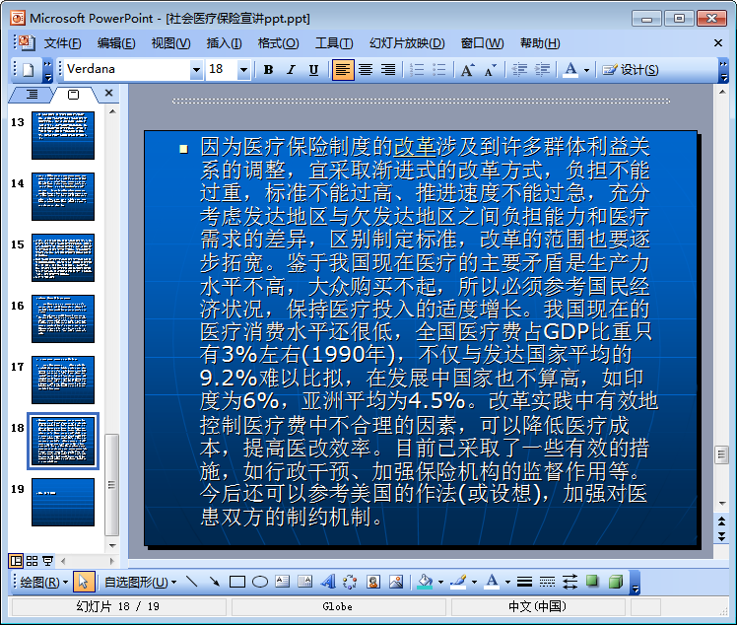Select slide 16 thumbnail
The height and width of the screenshot is (625, 737).
coord(63,318)
